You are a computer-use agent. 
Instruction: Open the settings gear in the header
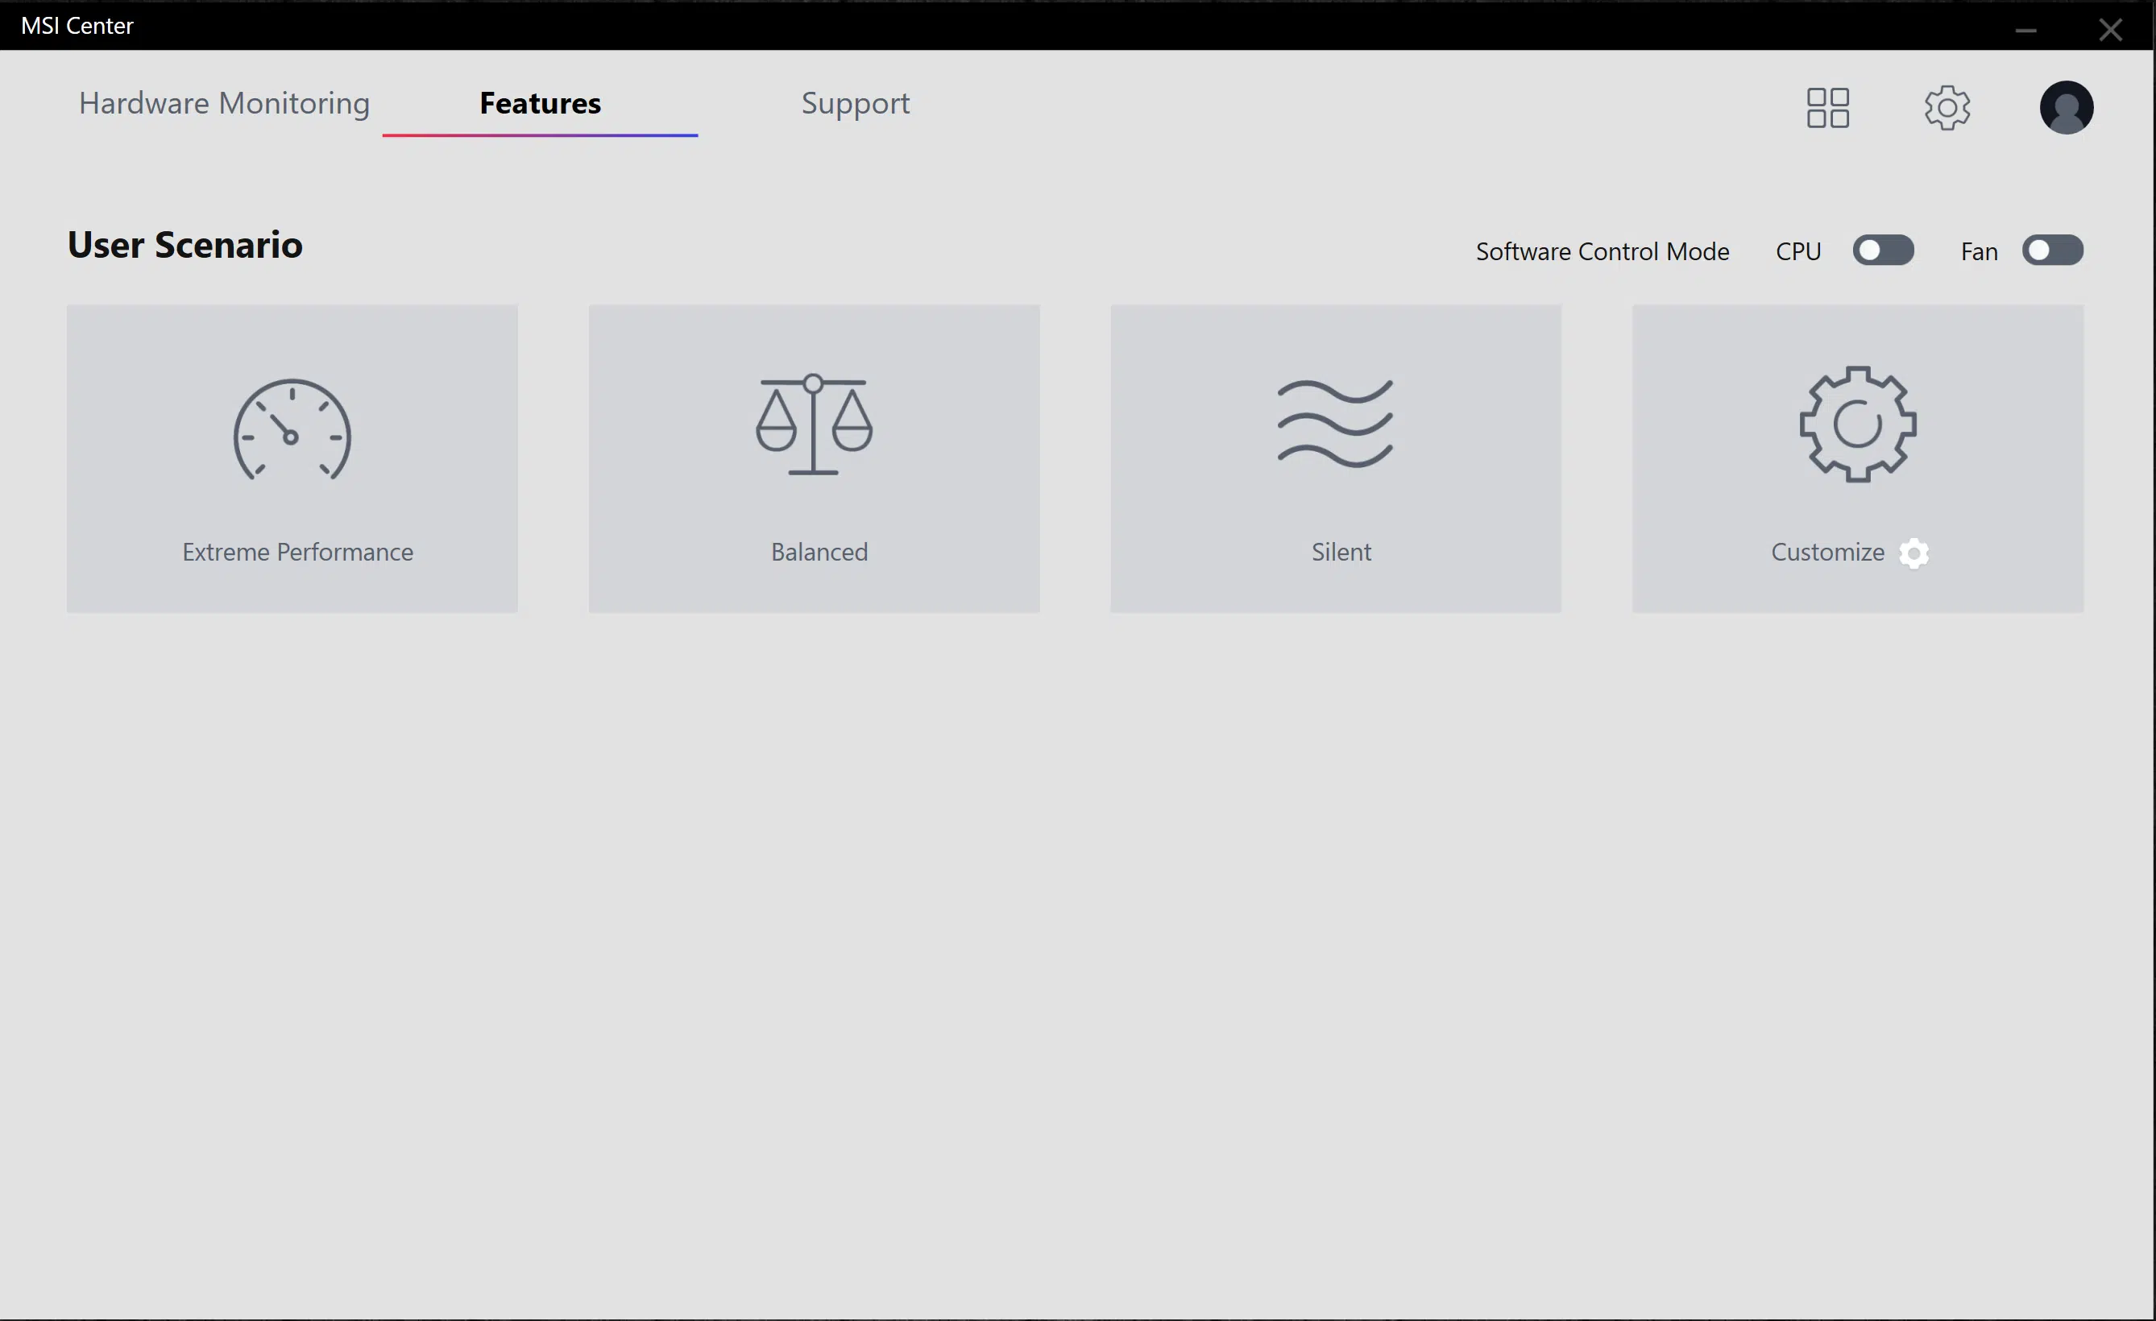(1947, 108)
